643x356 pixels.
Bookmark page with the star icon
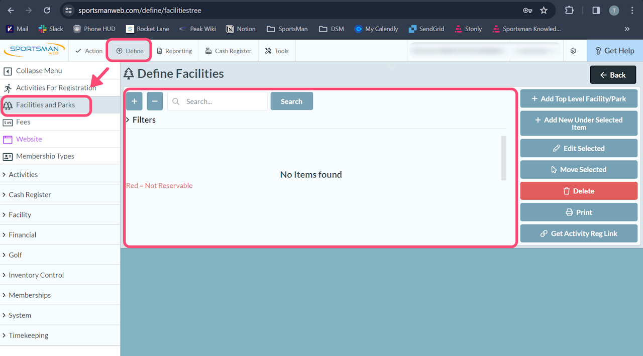(544, 10)
